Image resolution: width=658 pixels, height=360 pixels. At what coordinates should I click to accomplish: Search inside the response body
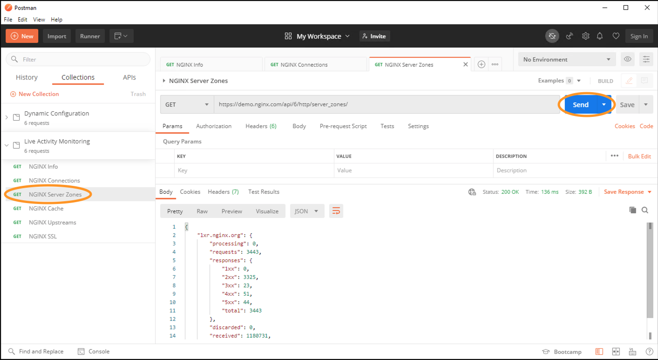coord(645,210)
